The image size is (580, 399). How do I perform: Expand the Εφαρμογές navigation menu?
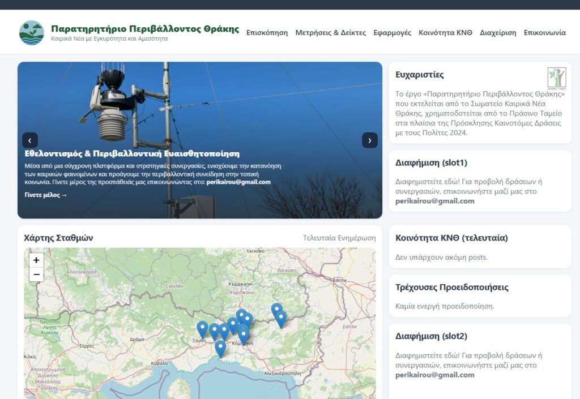[x=392, y=33]
